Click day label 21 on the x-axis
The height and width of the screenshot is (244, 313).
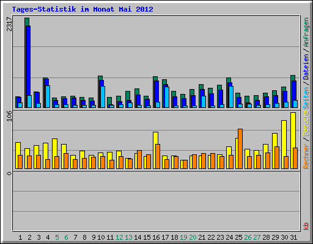click(x=202, y=237)
